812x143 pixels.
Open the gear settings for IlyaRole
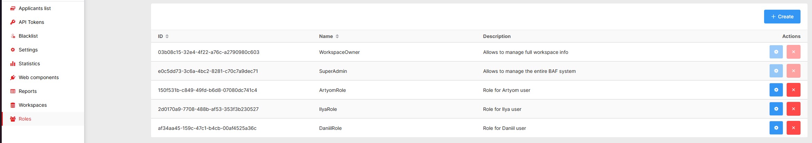(x=776, y=109)
